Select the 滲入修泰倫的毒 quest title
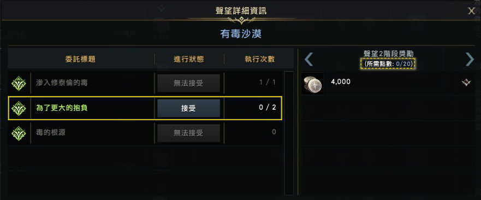This screenshot has height=200, width=481. coord(62,83)
